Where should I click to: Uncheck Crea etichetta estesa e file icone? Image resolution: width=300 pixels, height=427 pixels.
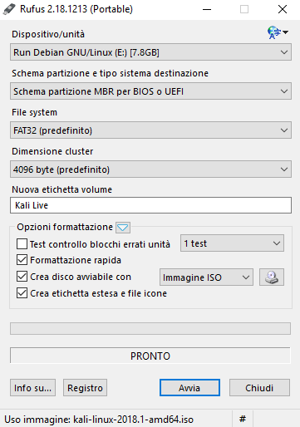(22, 293)
